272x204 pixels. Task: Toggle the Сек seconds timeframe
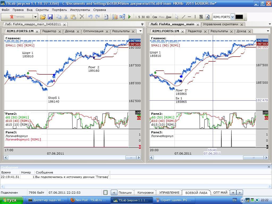pos(155,17)
